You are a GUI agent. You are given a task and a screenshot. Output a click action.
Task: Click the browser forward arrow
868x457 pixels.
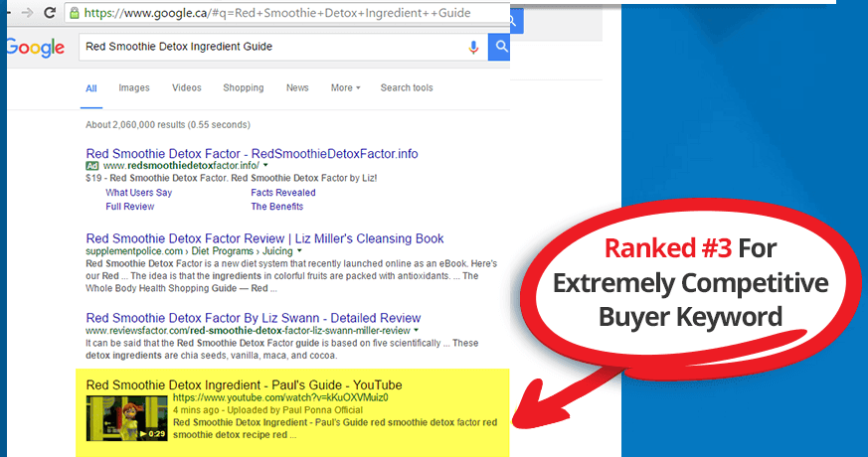[x=27, y=13]
